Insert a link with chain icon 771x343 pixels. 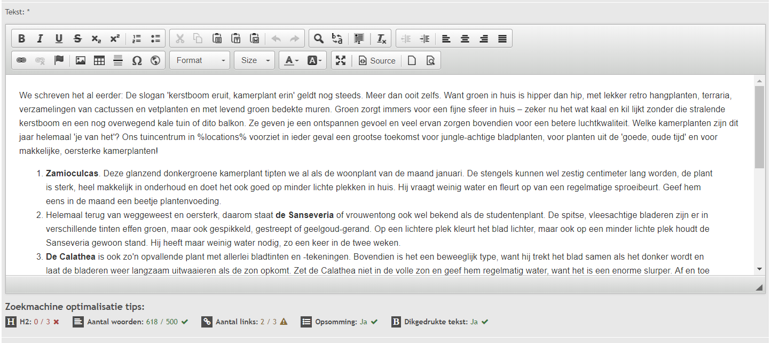(x=21, y=60)
